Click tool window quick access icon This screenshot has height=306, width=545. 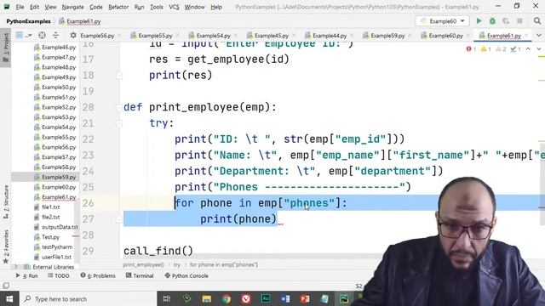[x=6, y=286]
